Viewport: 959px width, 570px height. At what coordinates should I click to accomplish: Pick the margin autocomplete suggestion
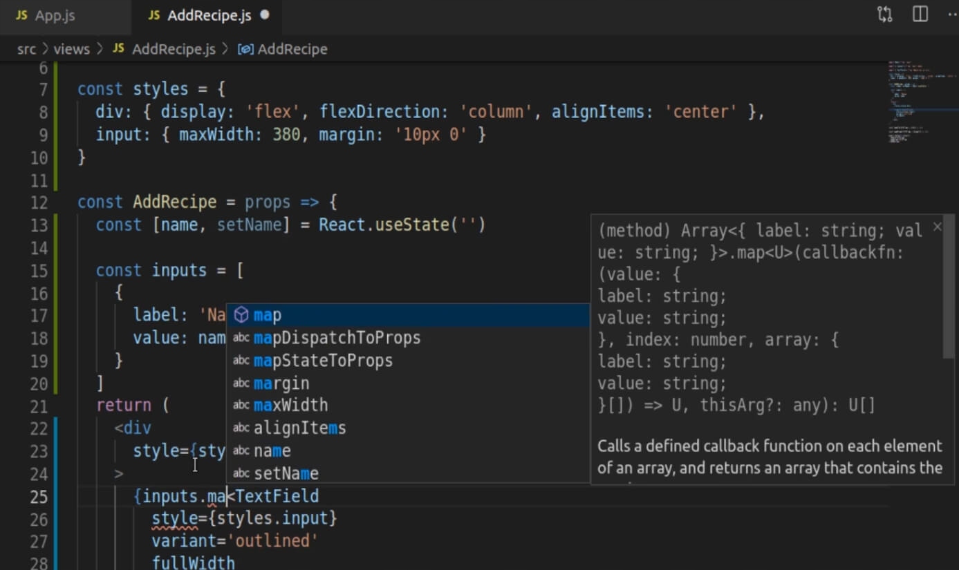[281, 383]
